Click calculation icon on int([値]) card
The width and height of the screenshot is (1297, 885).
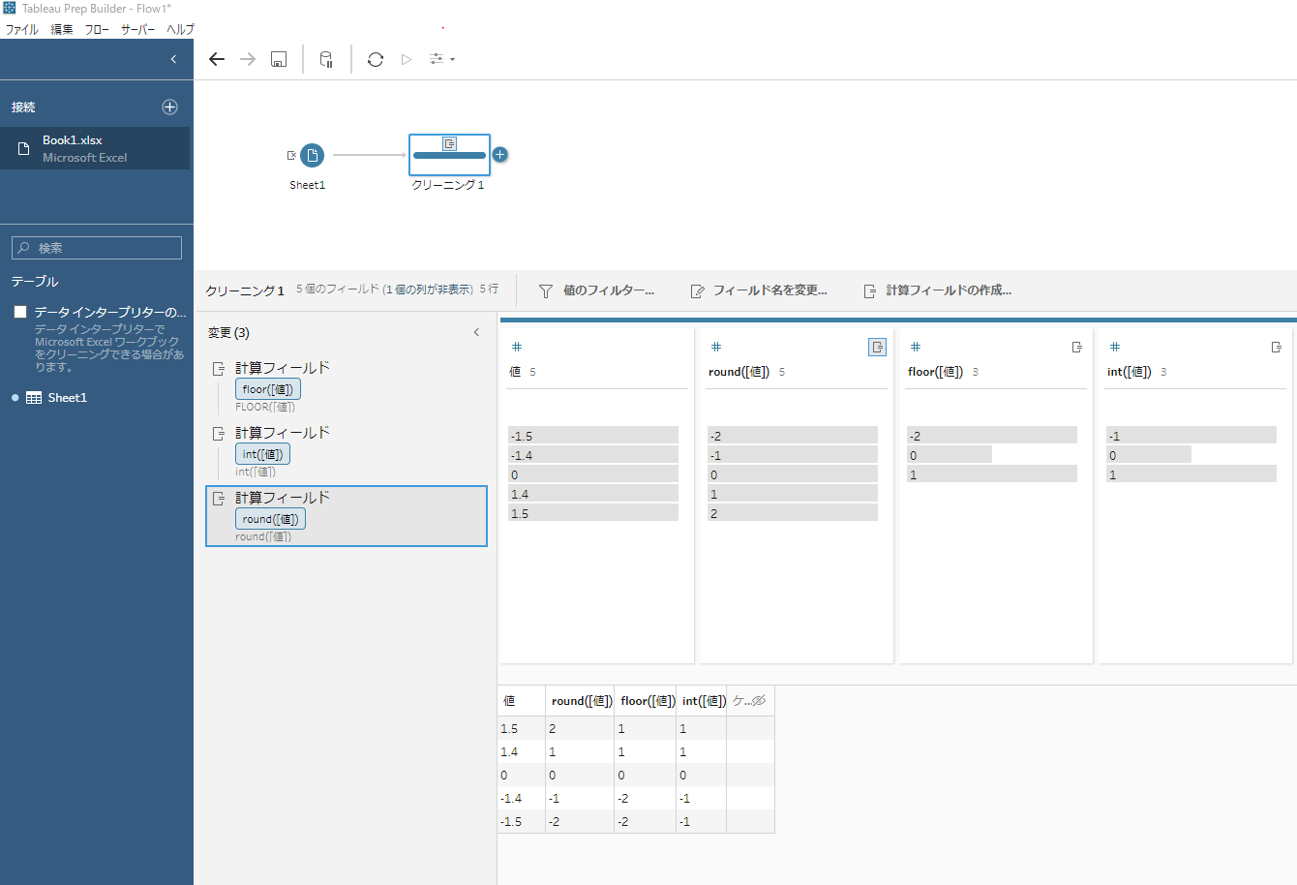1276,347
